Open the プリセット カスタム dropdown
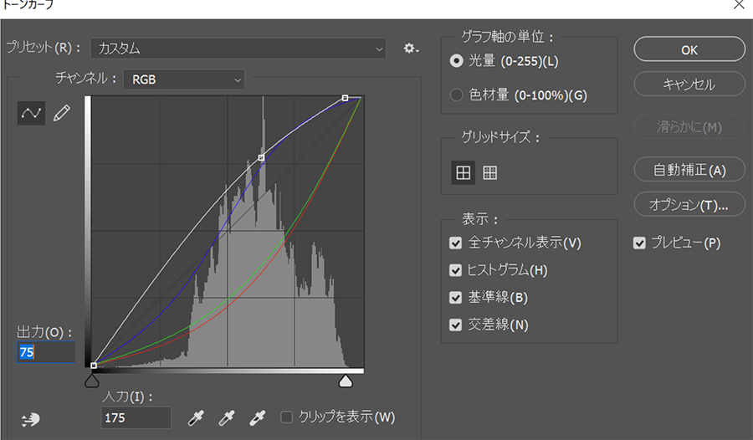 pyautogui.click(x=238, y=49)
